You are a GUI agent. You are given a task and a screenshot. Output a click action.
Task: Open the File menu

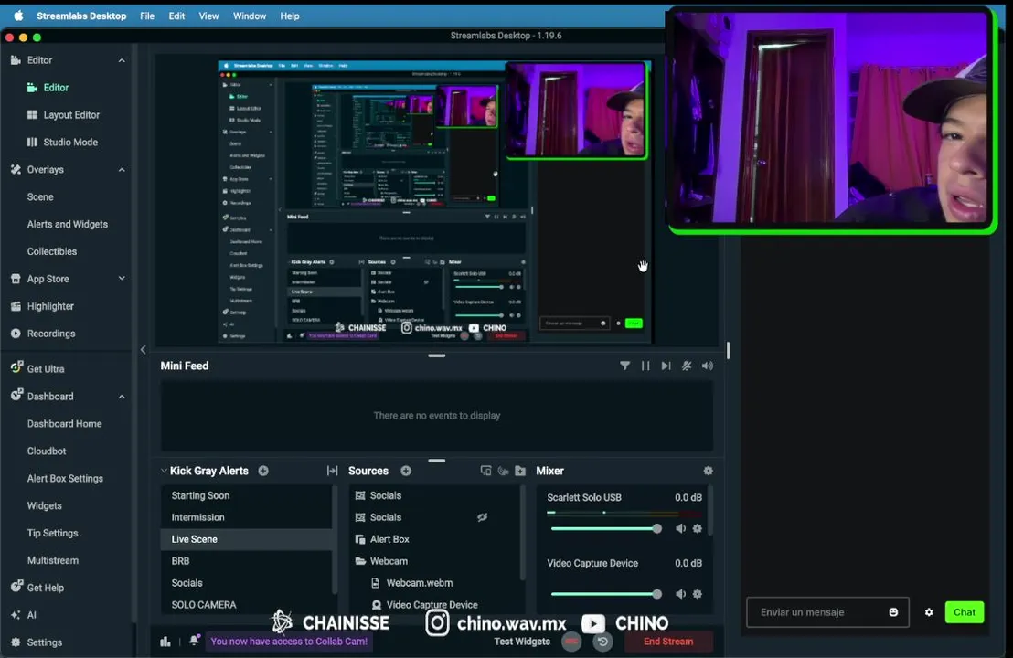click(147, 16)
